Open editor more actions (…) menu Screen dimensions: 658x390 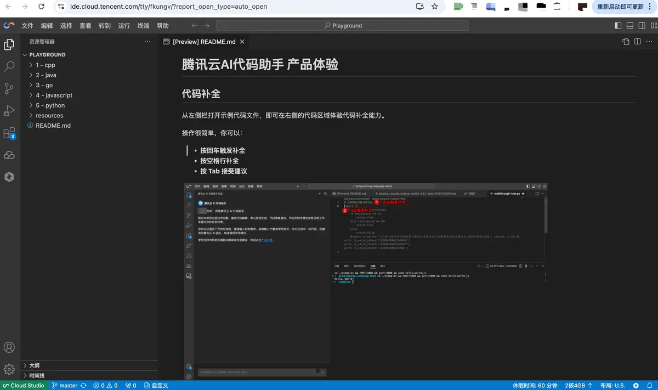649,42
